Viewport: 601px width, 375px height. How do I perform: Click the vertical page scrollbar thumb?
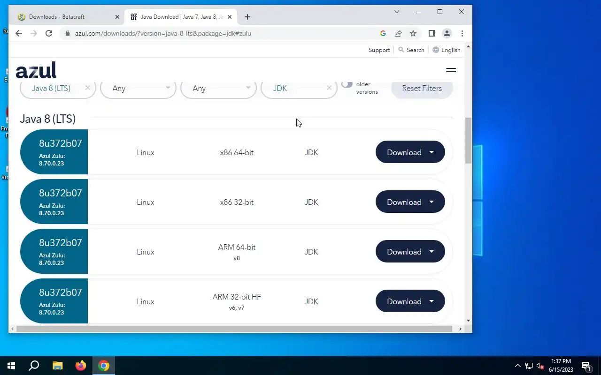[x=468, y=141]
